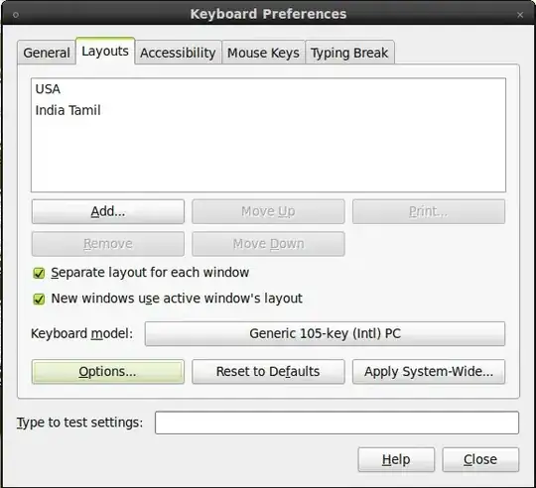The image size is (536, 488).
Task: Click Apply System-Wide... button
Action: [429, 372]
